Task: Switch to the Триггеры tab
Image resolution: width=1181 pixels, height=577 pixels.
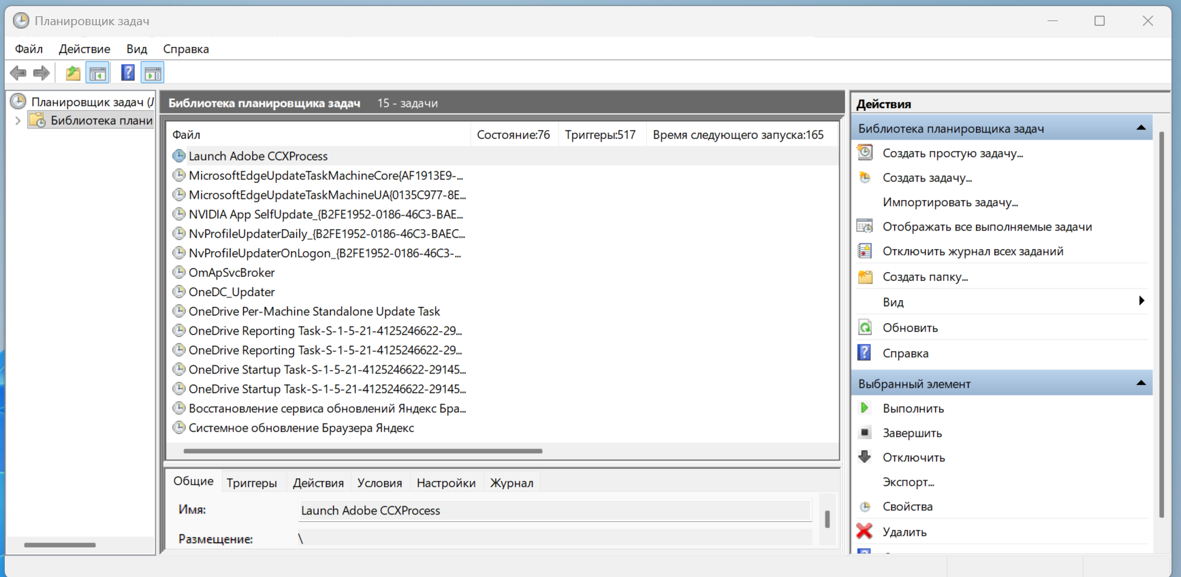Action: tap(252, 483)
